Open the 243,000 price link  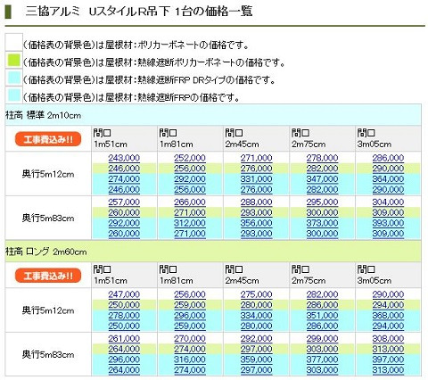(x=124, y=158)
